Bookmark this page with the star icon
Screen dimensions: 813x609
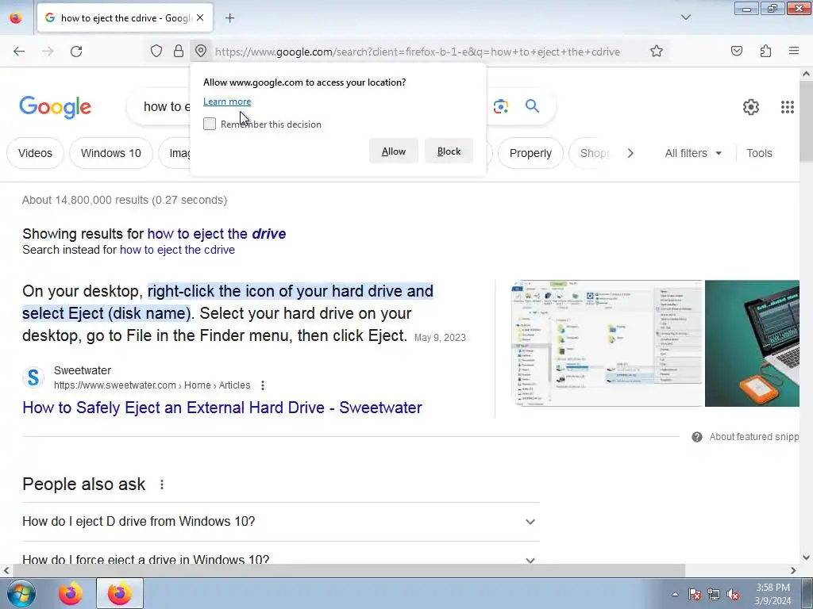coord(657,51)
